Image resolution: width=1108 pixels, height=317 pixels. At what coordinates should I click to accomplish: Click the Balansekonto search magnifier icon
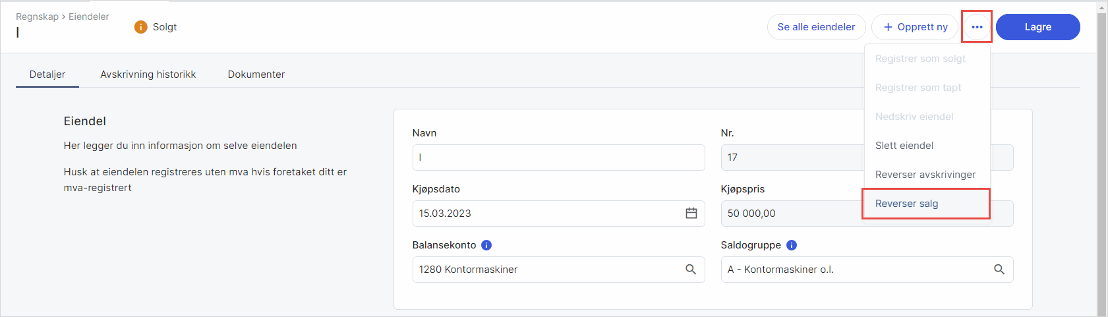click(691, 270)
